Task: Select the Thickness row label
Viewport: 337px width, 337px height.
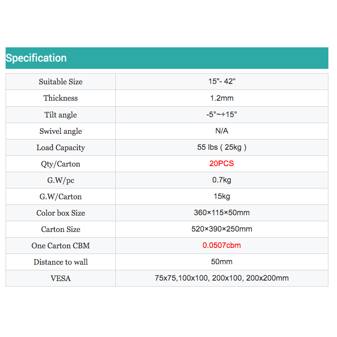Action: 61,98
